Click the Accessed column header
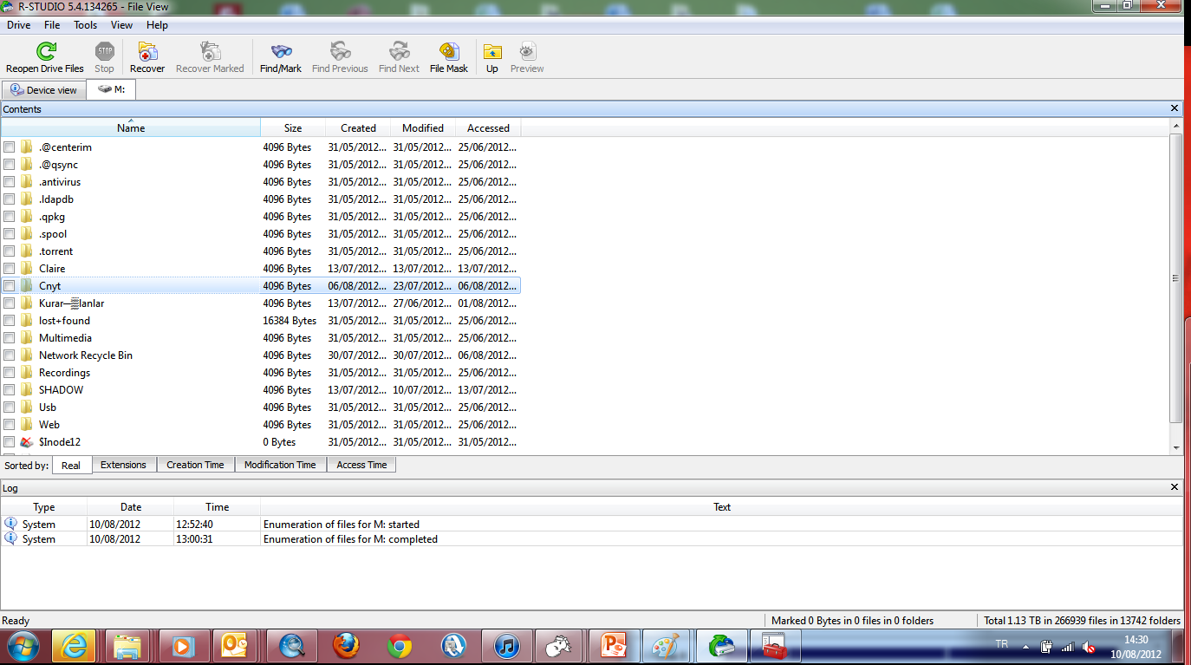 click(x=488, y=127)
